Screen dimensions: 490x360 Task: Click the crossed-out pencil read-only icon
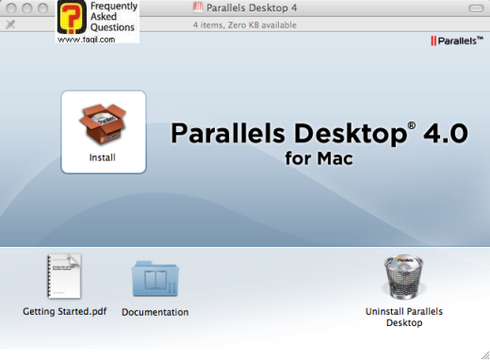pos(10,25)
